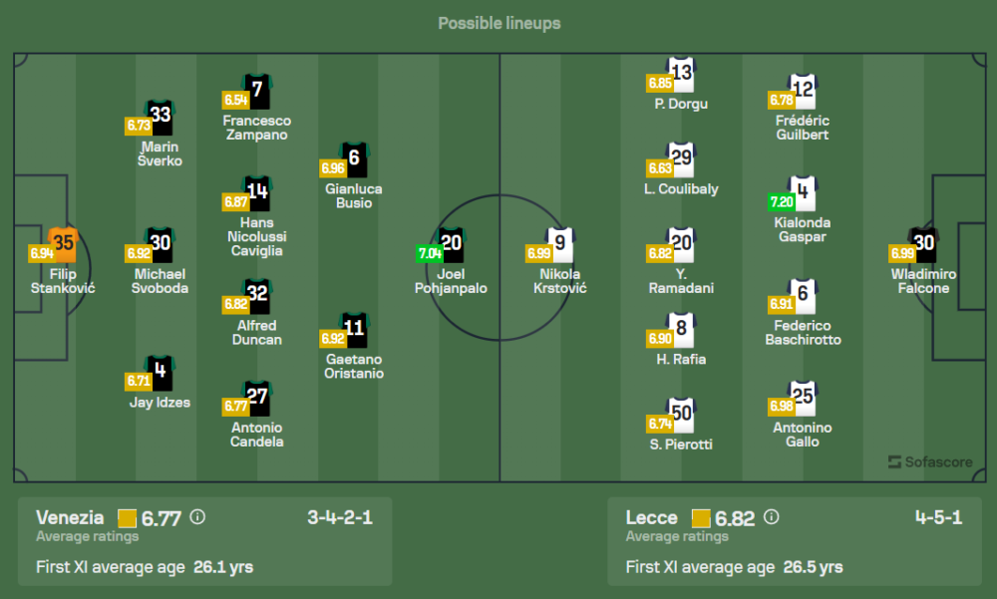Image resolution: width=997 pixels, height=599 pixels.
Task: Click the Venezia team name
Action: tap(70, 517)
